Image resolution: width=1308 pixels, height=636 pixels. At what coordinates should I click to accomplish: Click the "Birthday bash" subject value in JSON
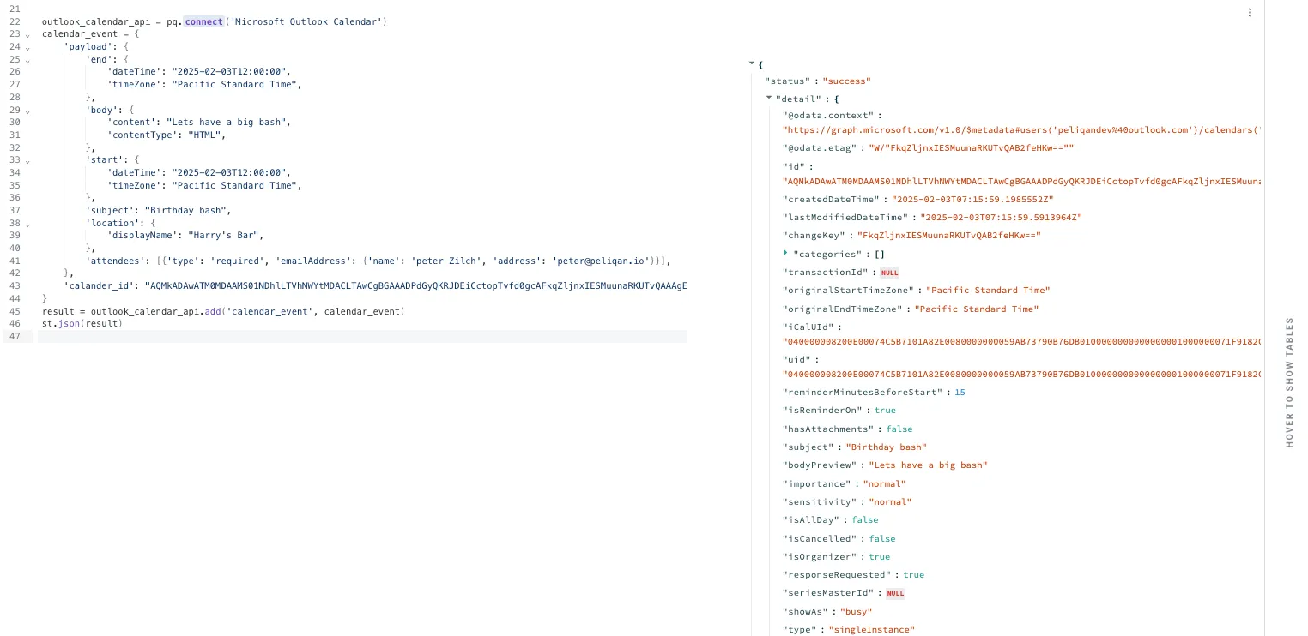(x=886, y=447)
